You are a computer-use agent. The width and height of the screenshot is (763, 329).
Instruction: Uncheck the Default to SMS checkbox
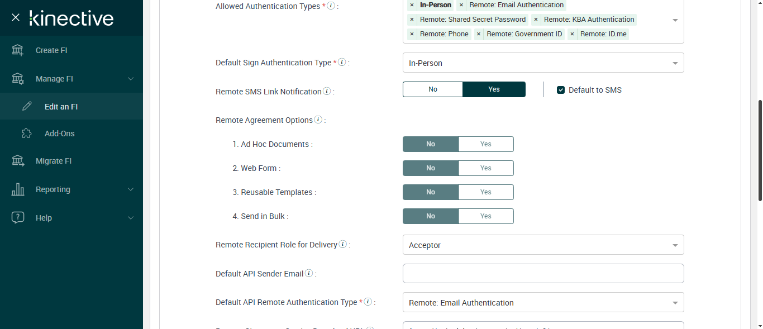[x=561, y=90]
